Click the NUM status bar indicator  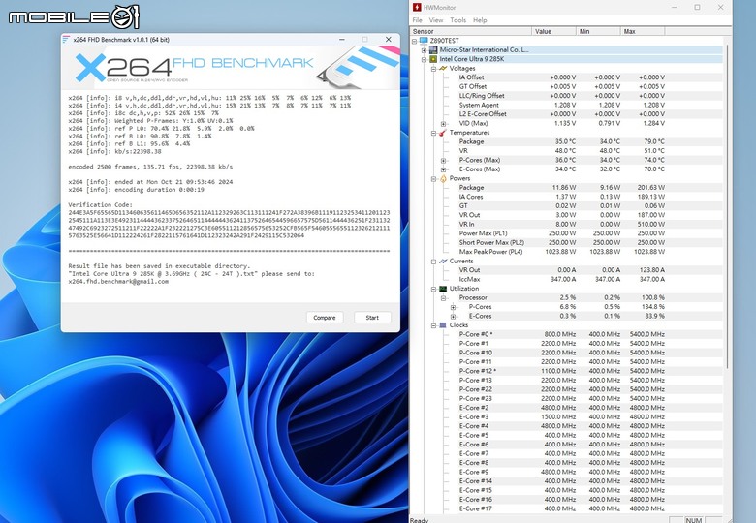click(x=693, y=520)
